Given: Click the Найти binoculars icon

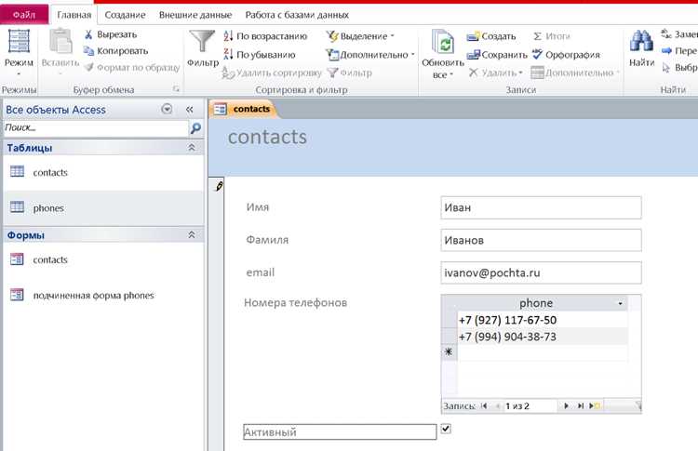Looking at the screenshot, I should [x=641, y=41].
